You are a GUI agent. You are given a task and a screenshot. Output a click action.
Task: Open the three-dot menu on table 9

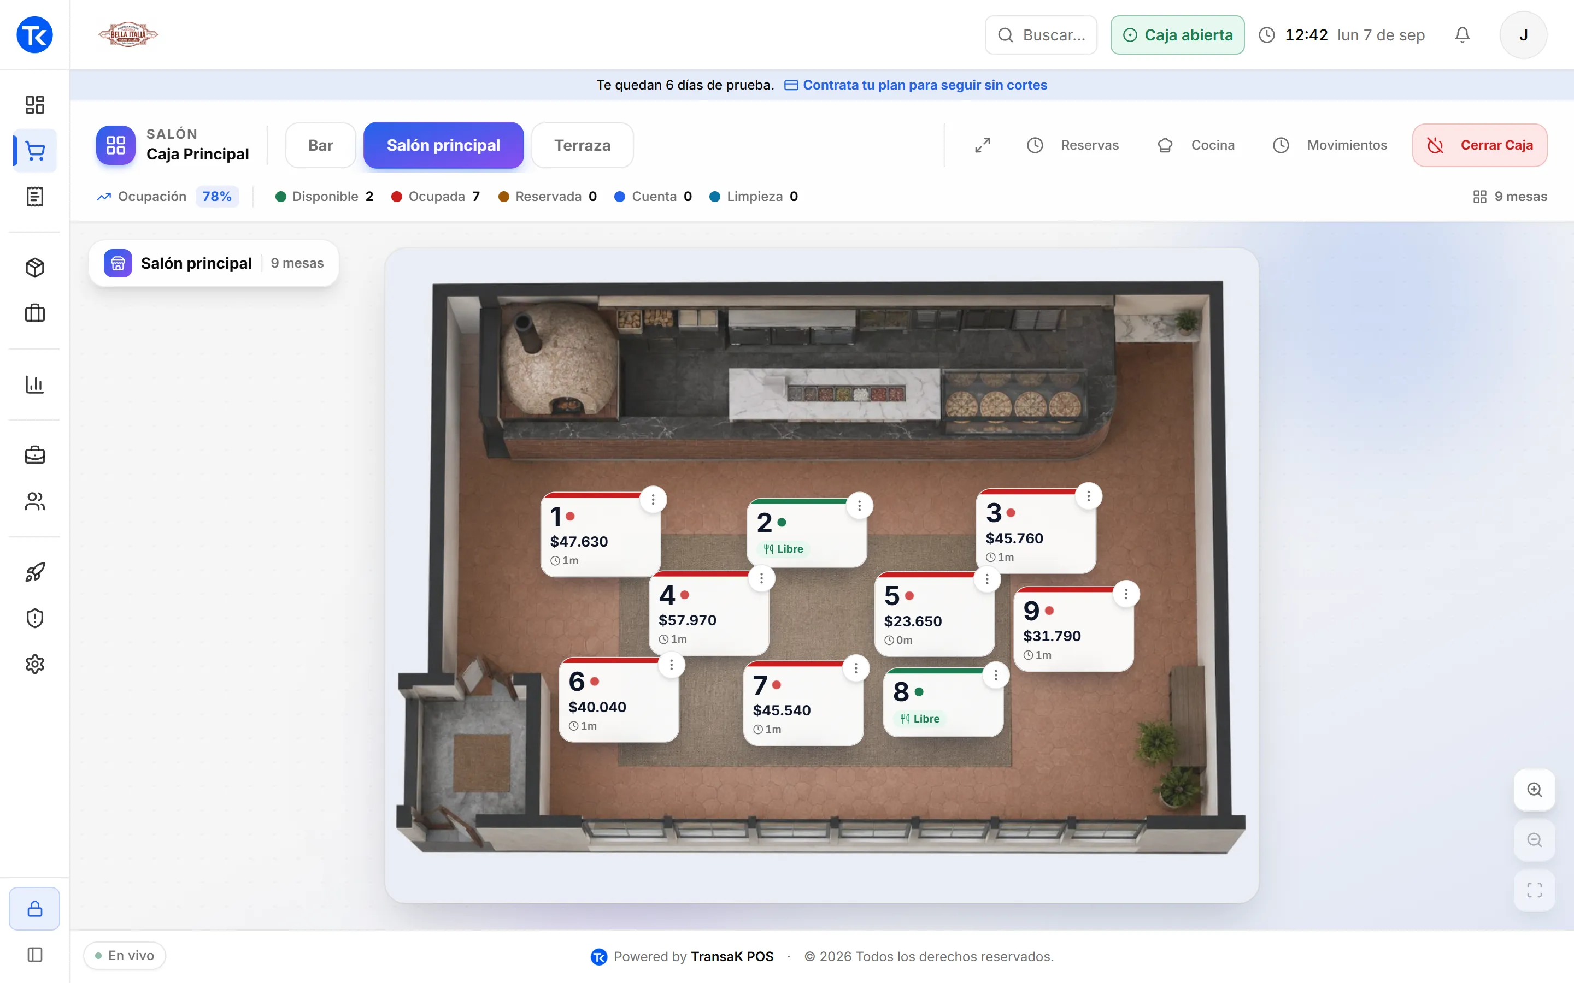tap(1126, 594)
